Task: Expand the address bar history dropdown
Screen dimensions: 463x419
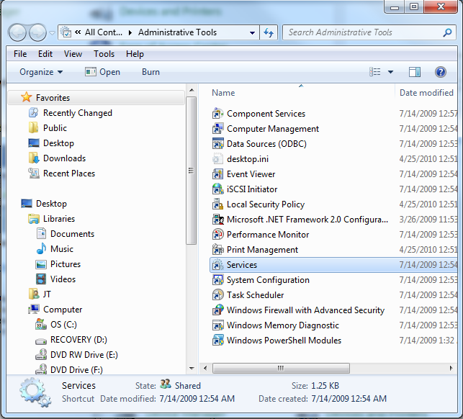Action: (x=252, y=33)
